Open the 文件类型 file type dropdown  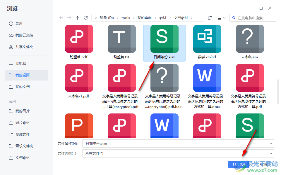pyautogui.click(x=178, y=153)
